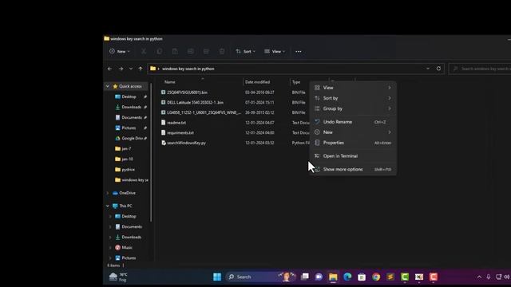
Task: Open the Group by submenu in context menu
Action: (x=353, y=108)
